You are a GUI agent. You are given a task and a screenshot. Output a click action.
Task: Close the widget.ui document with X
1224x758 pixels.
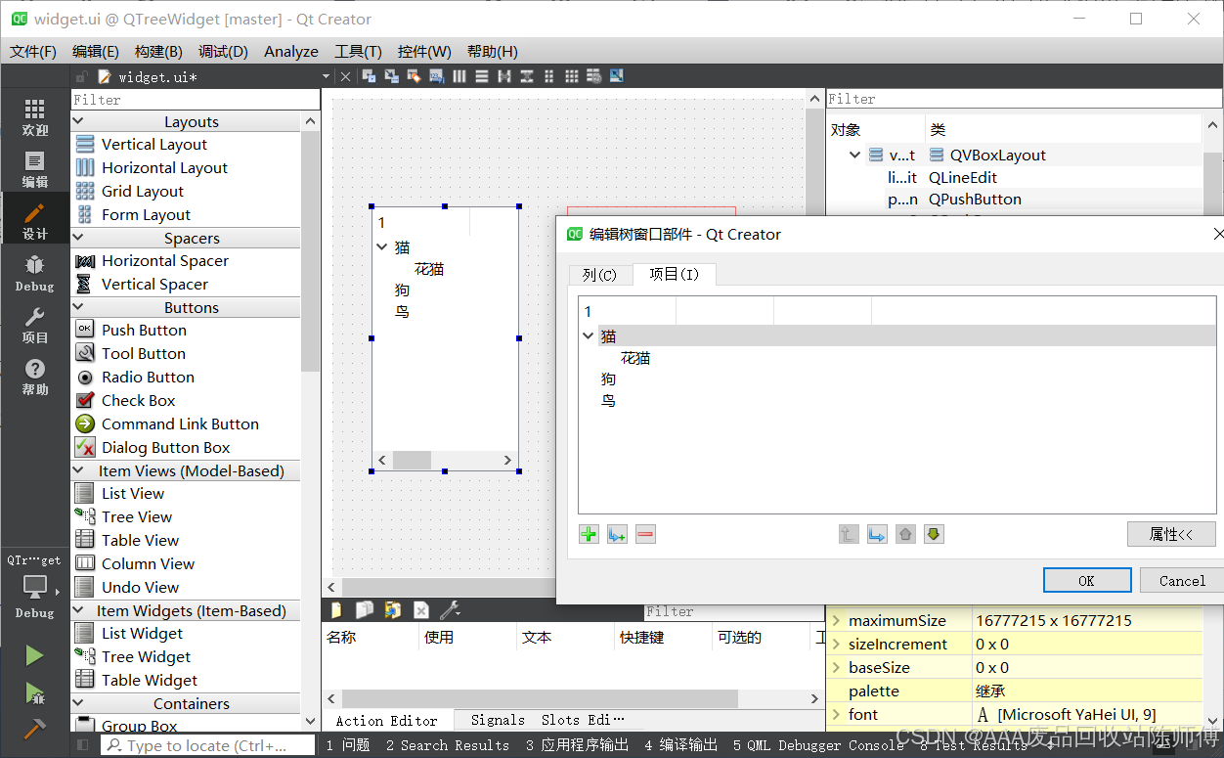pos(345,76)
